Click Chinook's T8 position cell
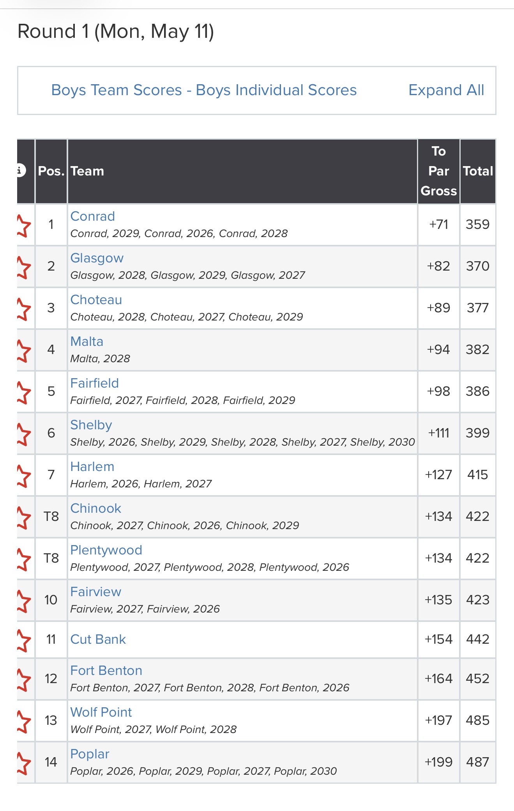Image resolution: width=514 pixels, height=811 pixels. tap(51, 517)
